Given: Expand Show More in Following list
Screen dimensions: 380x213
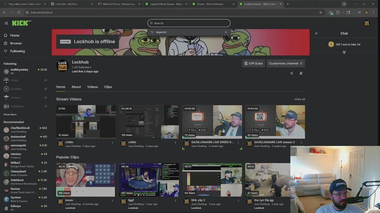Looking at the screenshot, I should tap(10, 114).
